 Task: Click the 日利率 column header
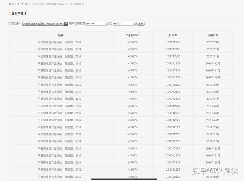coord(173,35)
